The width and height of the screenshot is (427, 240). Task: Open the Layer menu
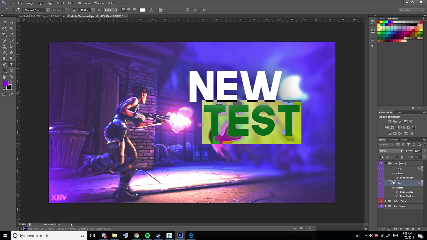(x=40, y=3)
